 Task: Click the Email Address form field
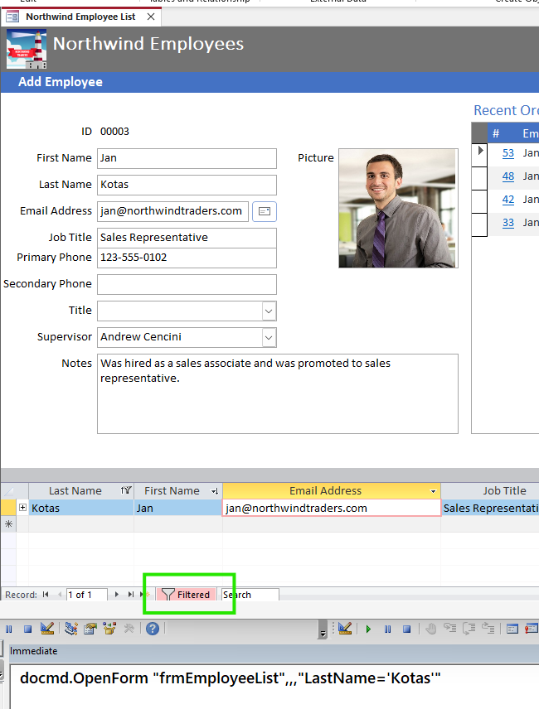172,211
